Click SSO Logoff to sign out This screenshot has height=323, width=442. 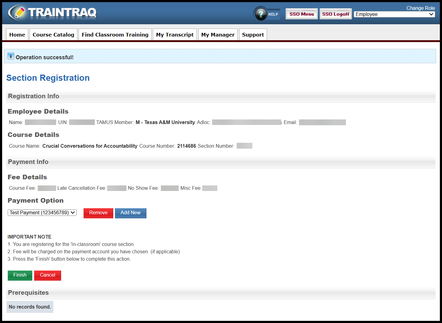(x=335, y=14)
